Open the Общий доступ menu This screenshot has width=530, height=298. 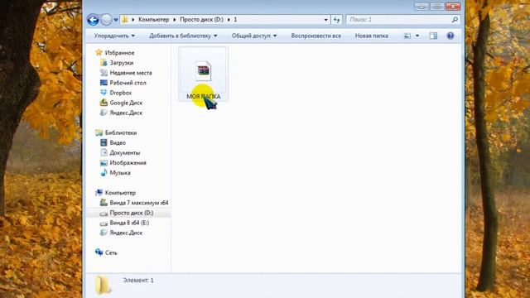pyautogui.click(x=254, y=36)
